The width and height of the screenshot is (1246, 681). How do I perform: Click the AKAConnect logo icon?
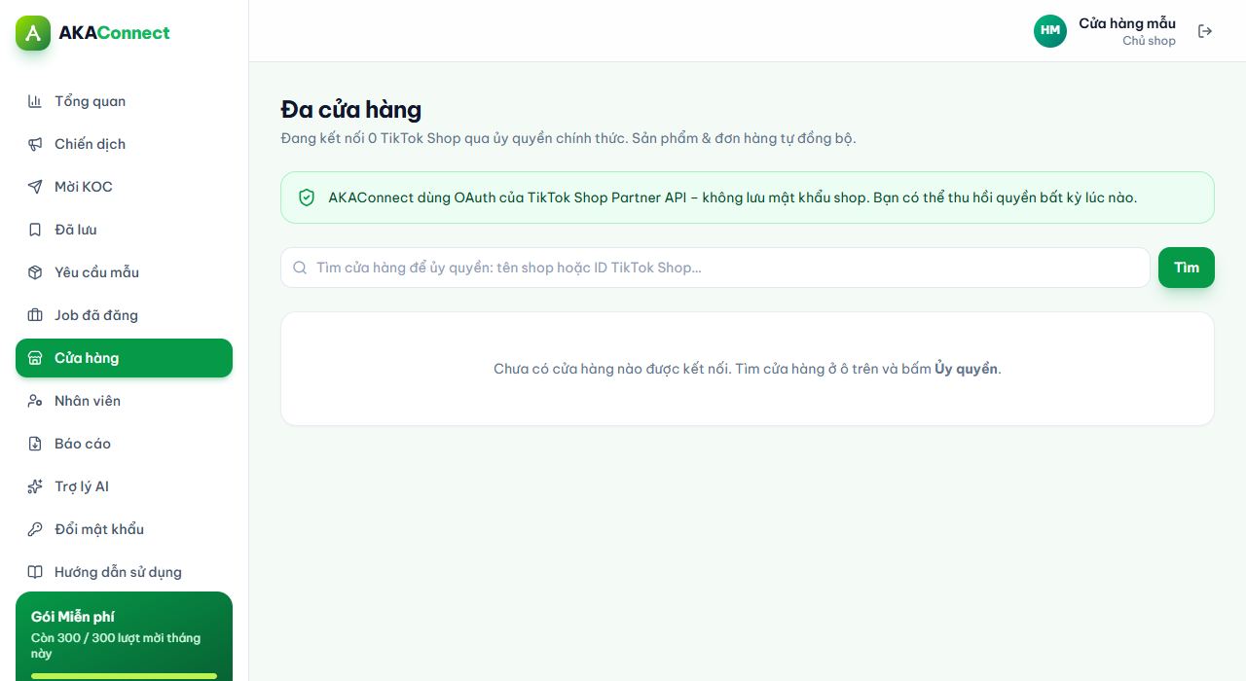point(33,33)
